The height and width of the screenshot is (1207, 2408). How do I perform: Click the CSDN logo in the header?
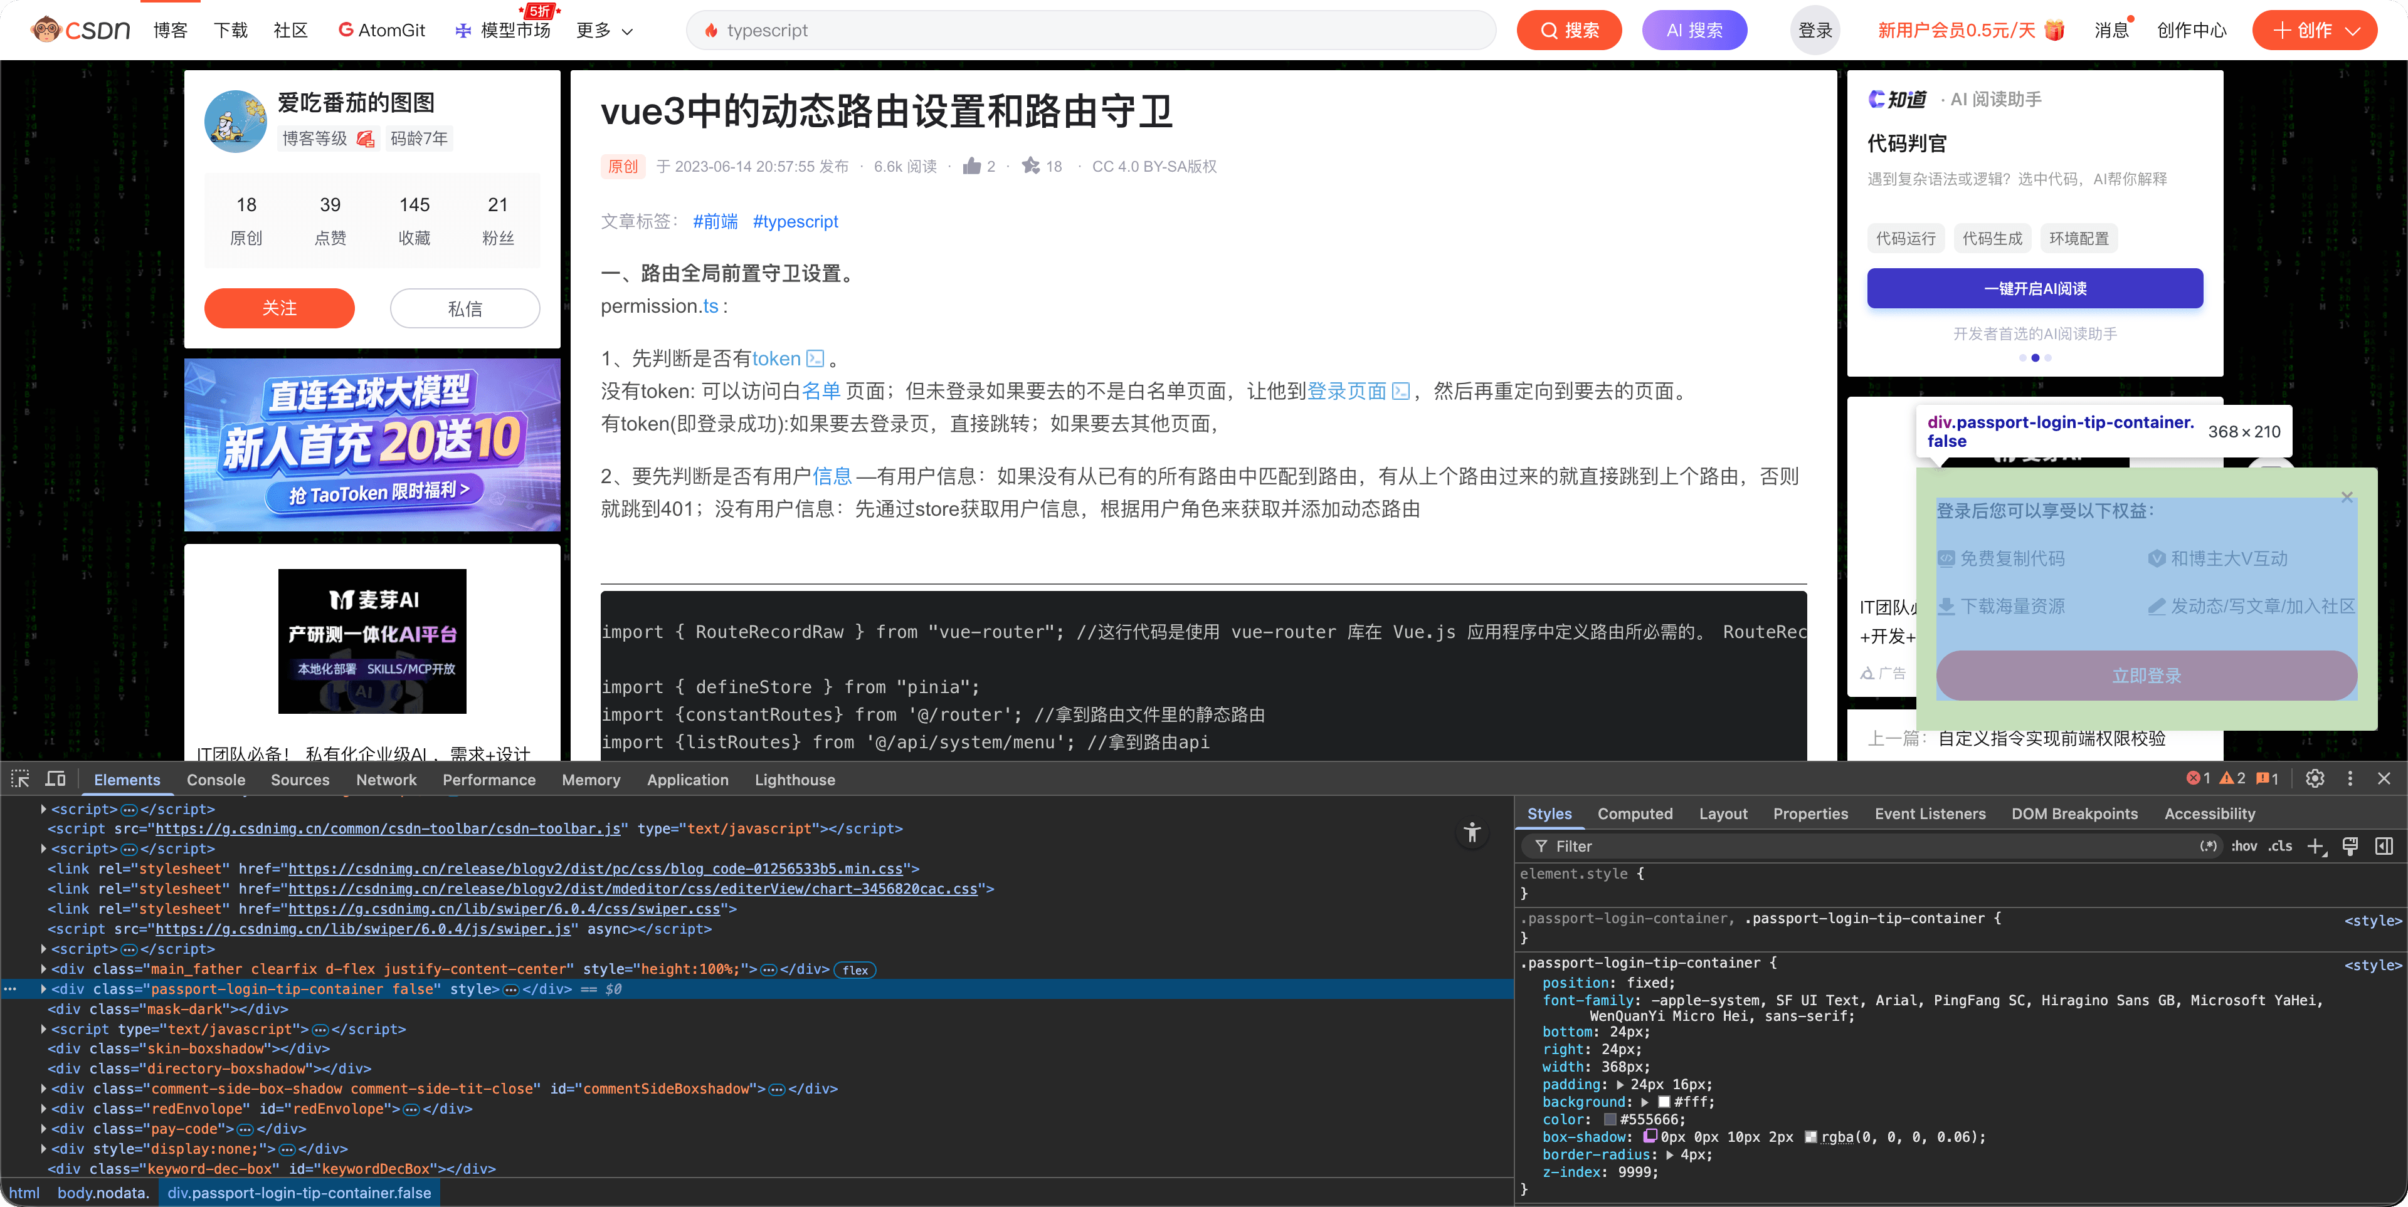[80, 30]
